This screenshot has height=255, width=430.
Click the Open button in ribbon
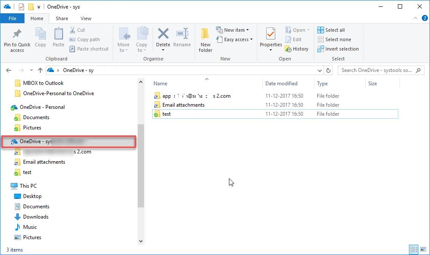tap(297, 30)
